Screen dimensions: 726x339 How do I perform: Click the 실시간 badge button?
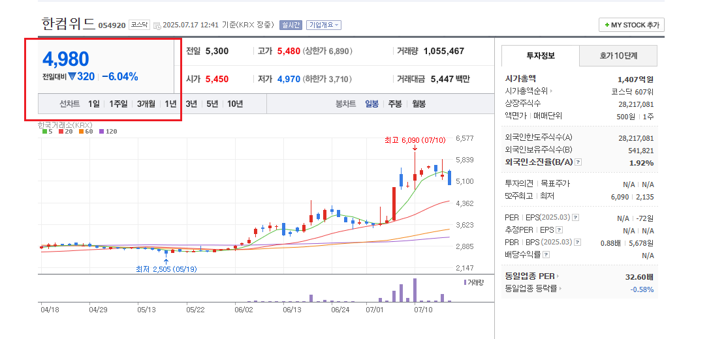coord(291,25)
